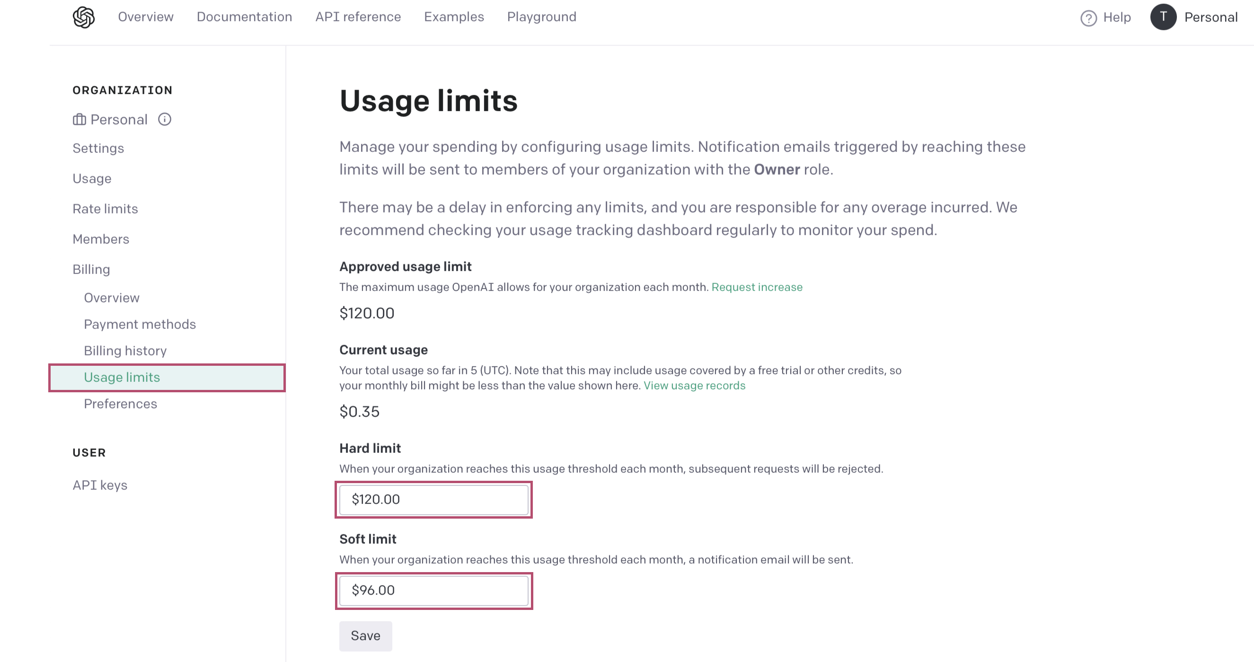Open Documentation from the top bar

(x=244, y=17)
